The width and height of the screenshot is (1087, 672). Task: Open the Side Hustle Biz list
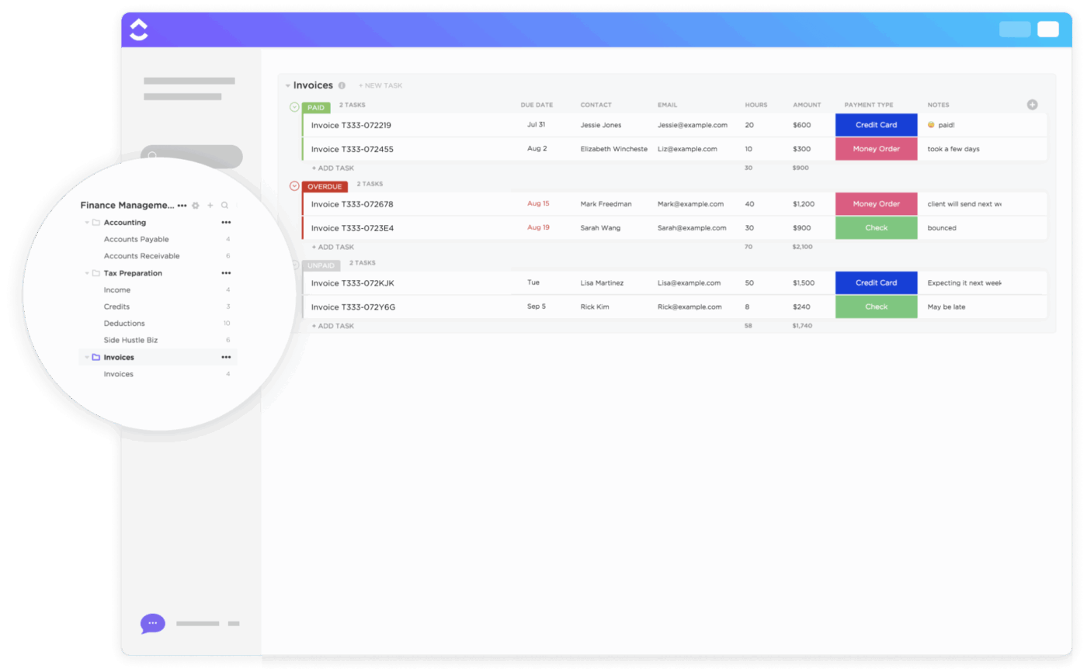point(130,341)
